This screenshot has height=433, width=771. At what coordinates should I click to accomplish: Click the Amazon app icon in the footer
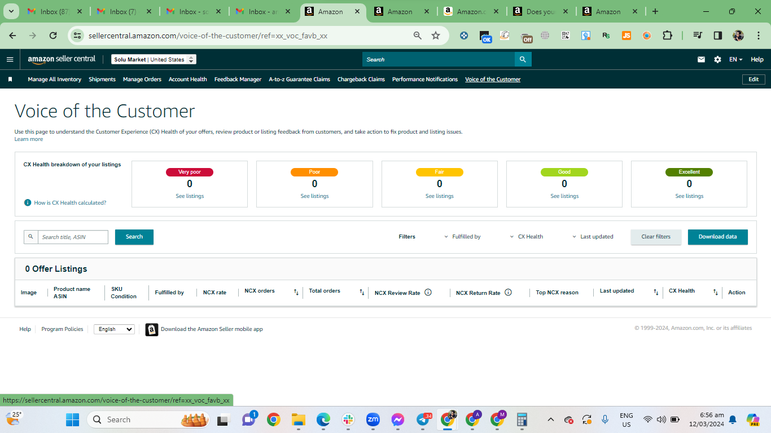152,329
